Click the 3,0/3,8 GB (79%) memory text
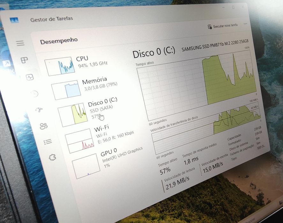283x223 pixels. [x=101, y=86]
